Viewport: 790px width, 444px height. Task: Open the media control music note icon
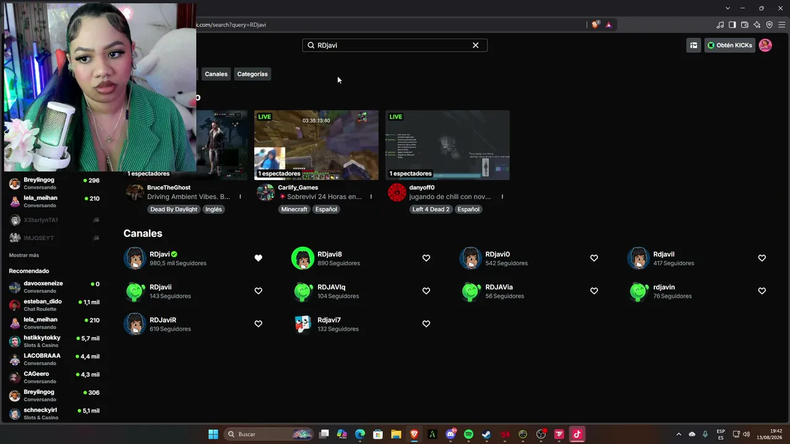[720, 25]
